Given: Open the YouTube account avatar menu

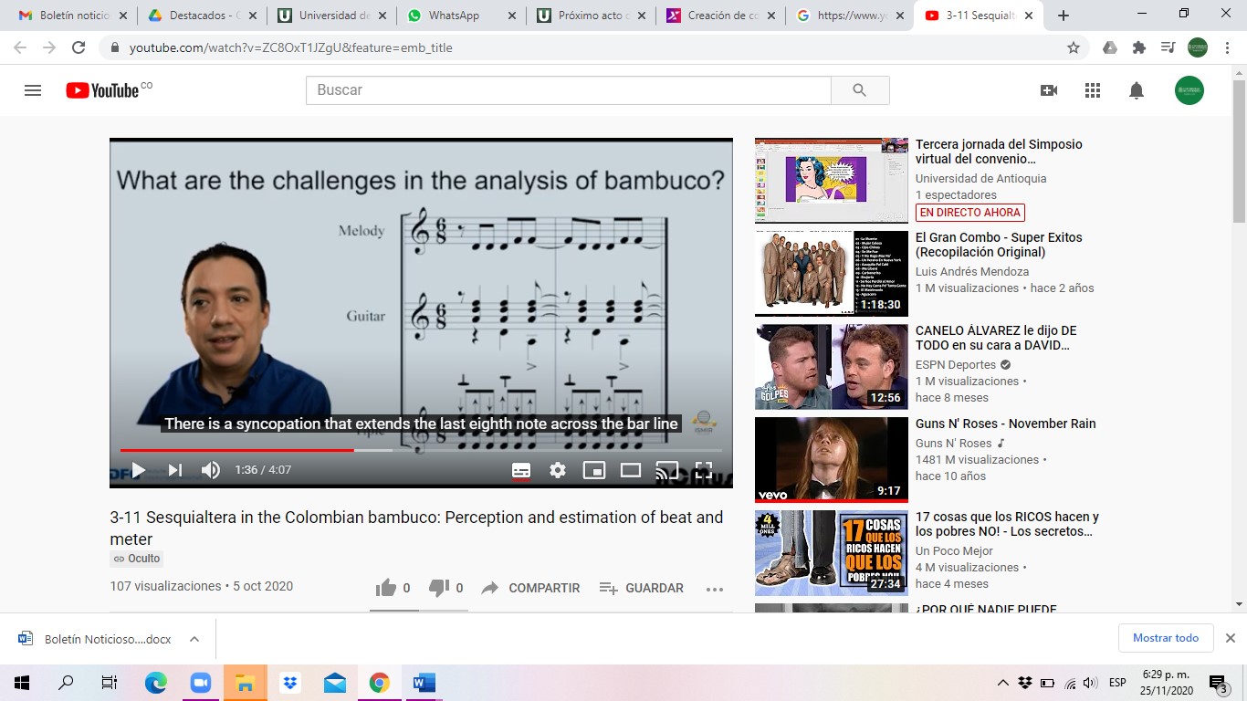Looking at the screenshot, I should coord(1189,90).
